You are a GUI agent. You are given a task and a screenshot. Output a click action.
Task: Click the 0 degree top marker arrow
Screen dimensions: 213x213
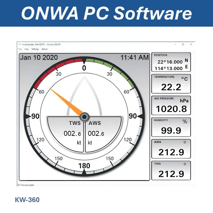[x=84, y=61]
